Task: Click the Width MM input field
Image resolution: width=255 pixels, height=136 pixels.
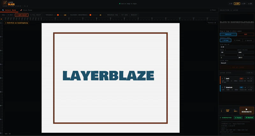Action: [x=245, y=58]
